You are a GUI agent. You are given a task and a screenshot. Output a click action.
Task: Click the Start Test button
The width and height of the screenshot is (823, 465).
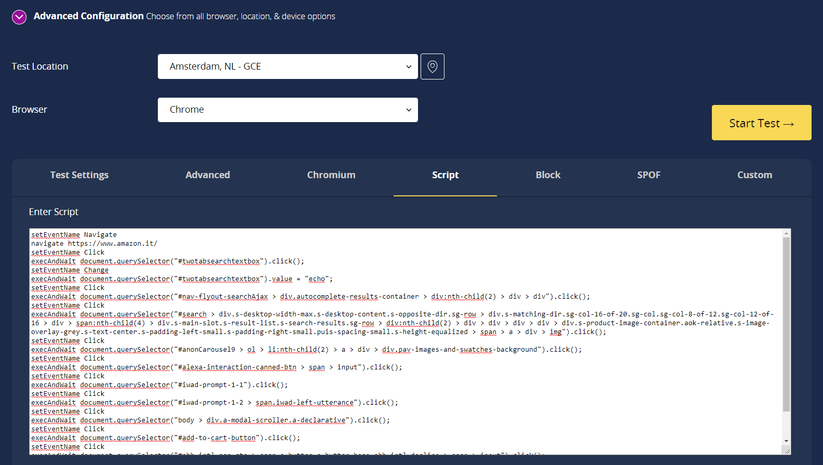coord(761,123)
